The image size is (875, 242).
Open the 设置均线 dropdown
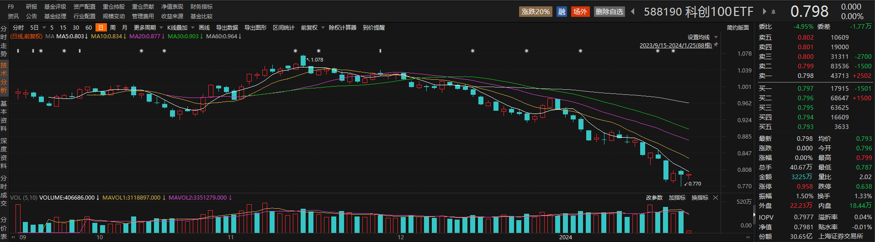[x=702, y=37]
